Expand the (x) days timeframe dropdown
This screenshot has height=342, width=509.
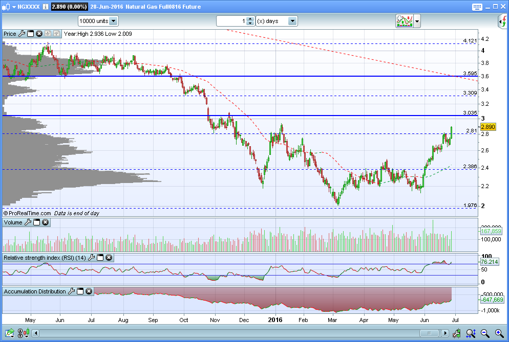pyautogui.click(x=292, y=21)
